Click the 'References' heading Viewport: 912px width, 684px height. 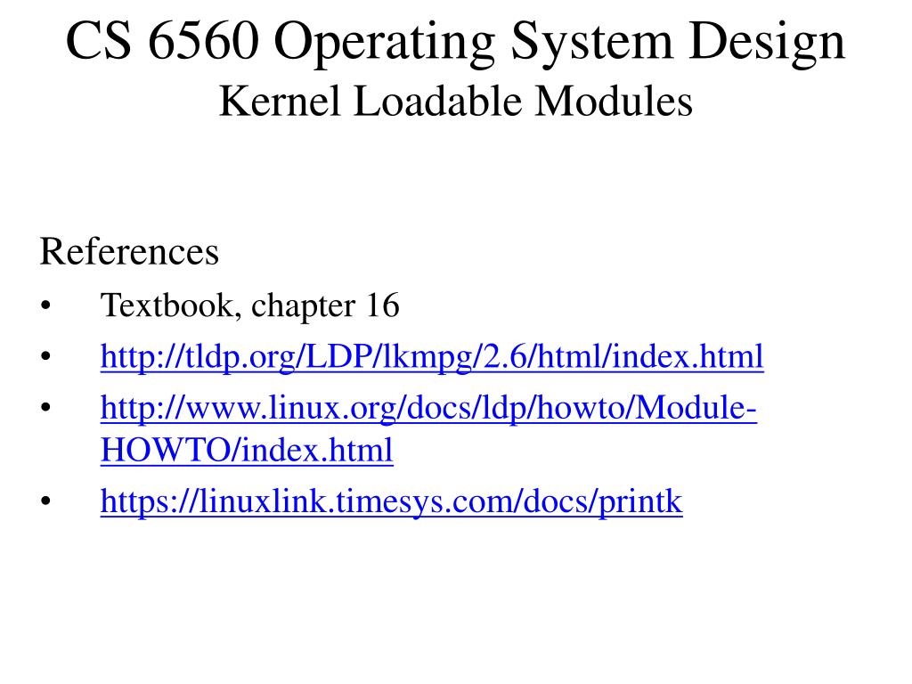point(129,251)
